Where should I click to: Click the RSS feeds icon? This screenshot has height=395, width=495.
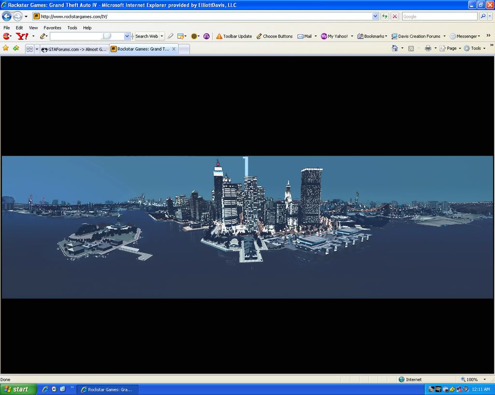tap(411, 48)
